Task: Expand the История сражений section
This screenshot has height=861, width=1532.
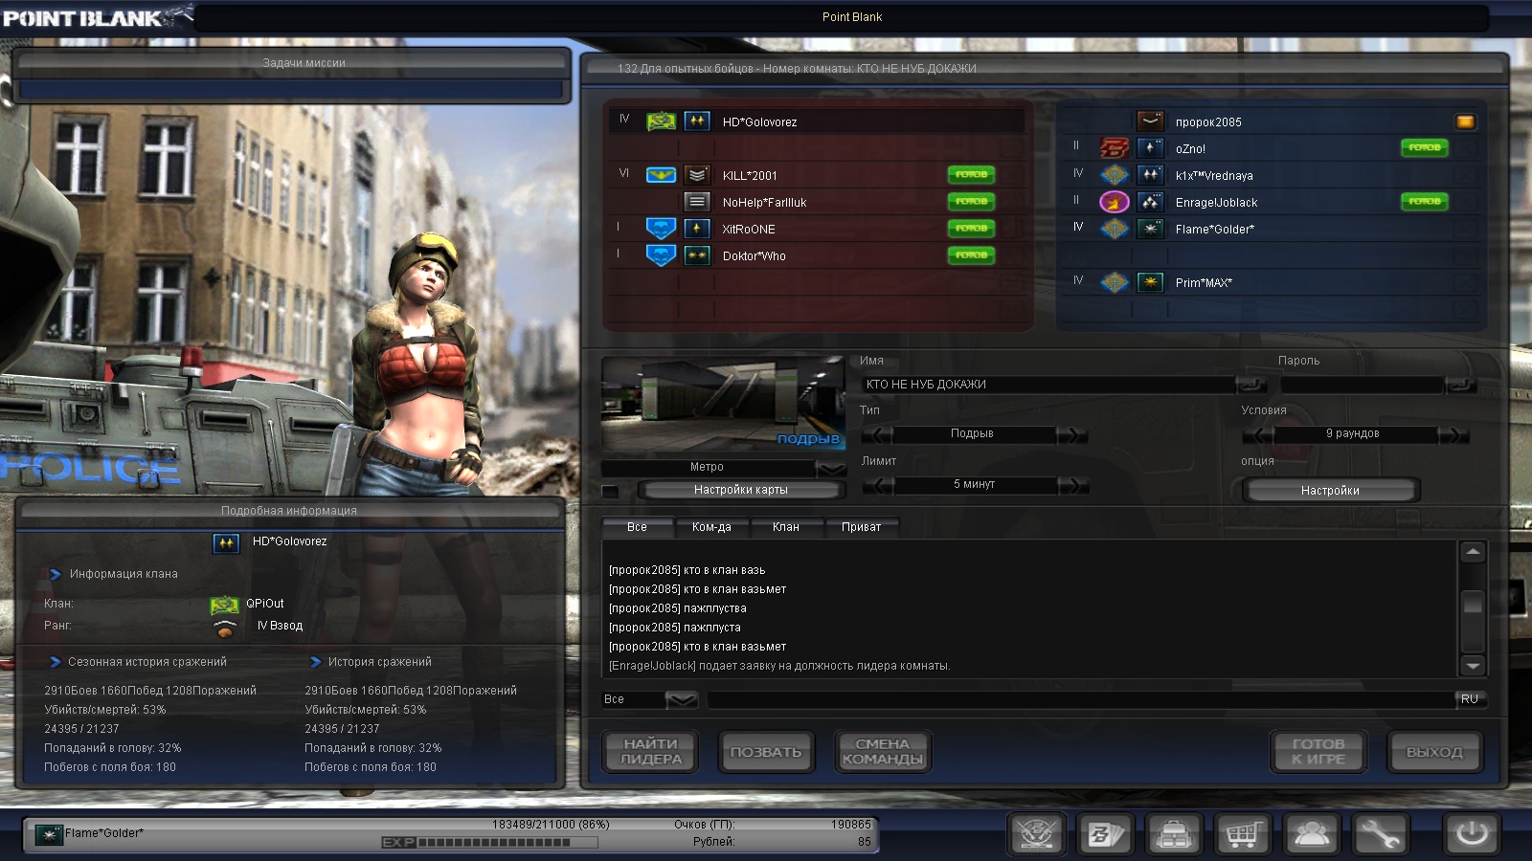Action: click(x=316, y=662)
